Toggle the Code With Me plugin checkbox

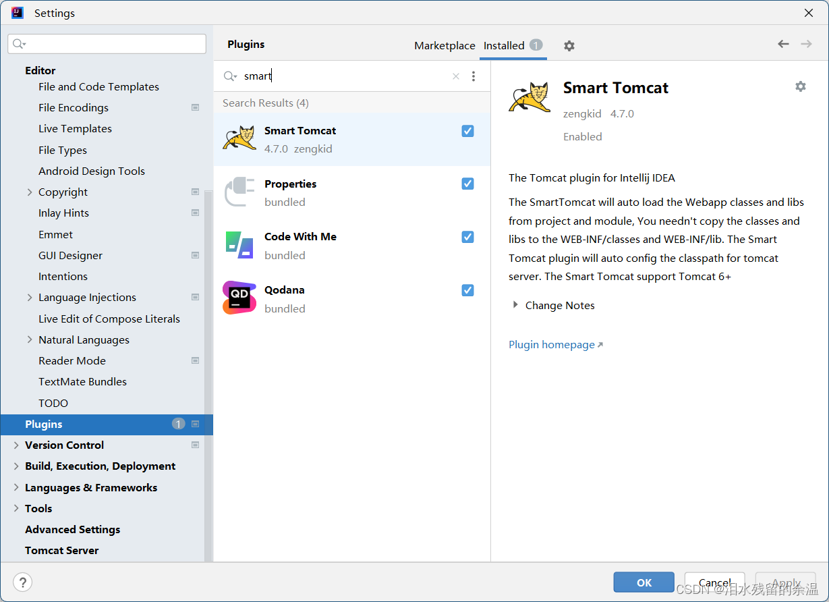(x=467, y=237)
